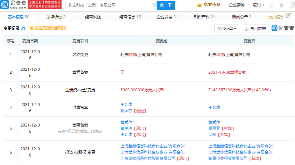The image size is (295, 165).
Task: Open 李绍康 link in 监事备案 变更后
Action: tap(214, 108)
